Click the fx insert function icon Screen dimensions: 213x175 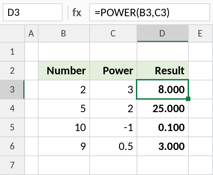77,12
